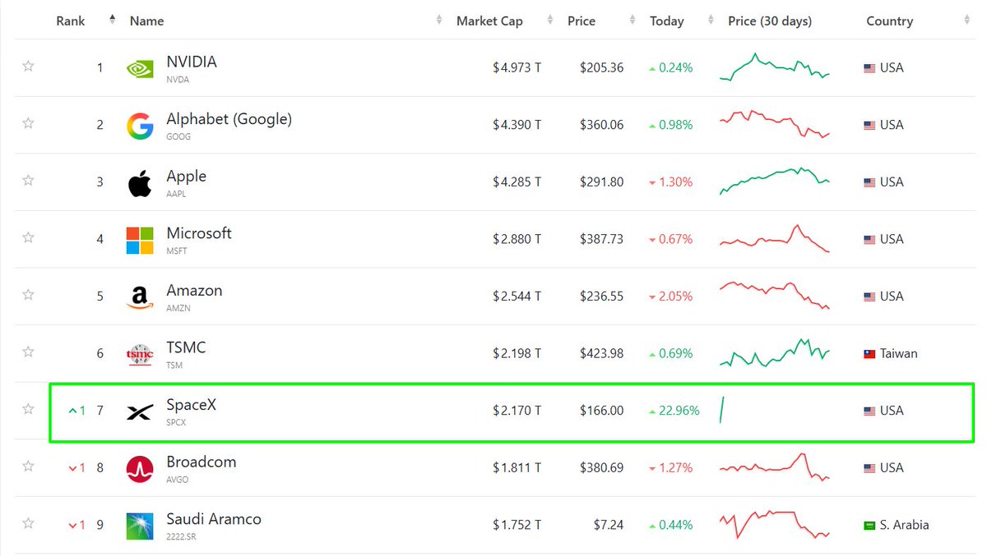This screenshot has width=987, height=556.
Task: Sort by Market Cap column header
Action: click(489, 21)
